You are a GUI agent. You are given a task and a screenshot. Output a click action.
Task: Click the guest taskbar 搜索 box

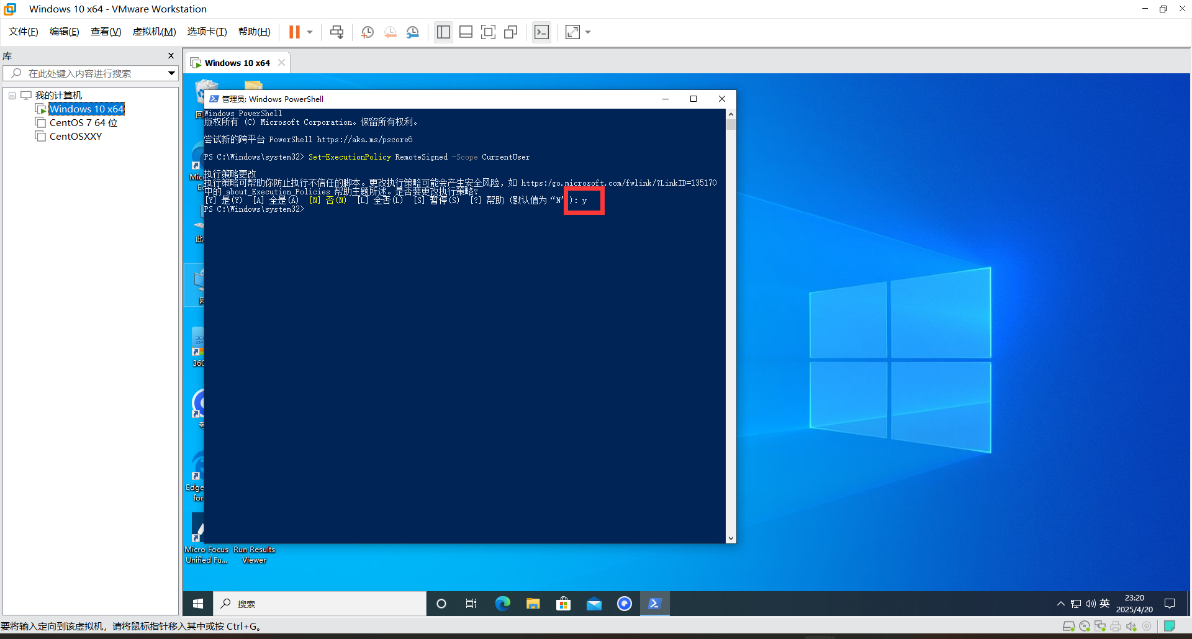click(x=320, y=604)
